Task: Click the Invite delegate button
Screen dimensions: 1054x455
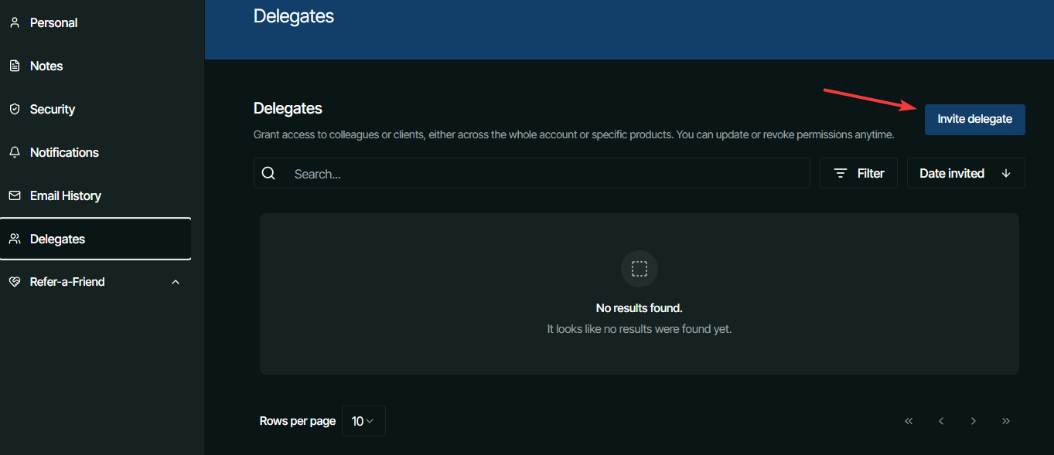Action: [x=974, y=119]
